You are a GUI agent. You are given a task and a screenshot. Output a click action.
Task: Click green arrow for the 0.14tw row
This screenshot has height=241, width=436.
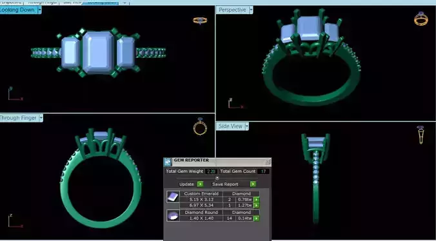click(256, 218)
